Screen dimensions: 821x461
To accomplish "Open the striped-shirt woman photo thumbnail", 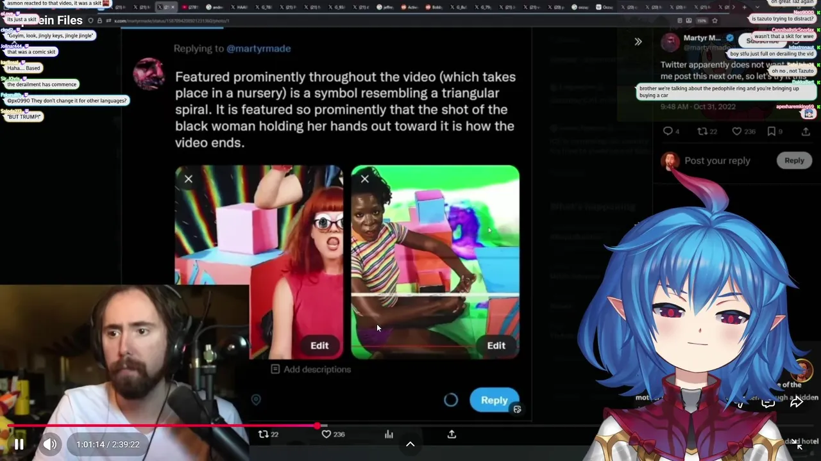I will [x=435, y=262].
